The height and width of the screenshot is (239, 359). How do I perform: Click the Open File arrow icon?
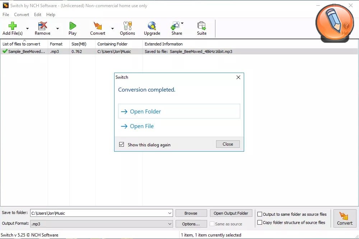[124, 126]
